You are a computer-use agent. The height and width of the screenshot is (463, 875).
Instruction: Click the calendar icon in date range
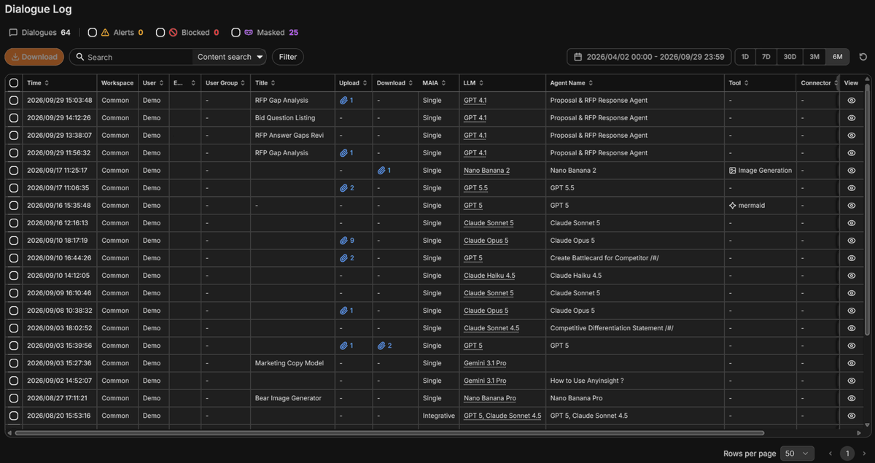578,57
